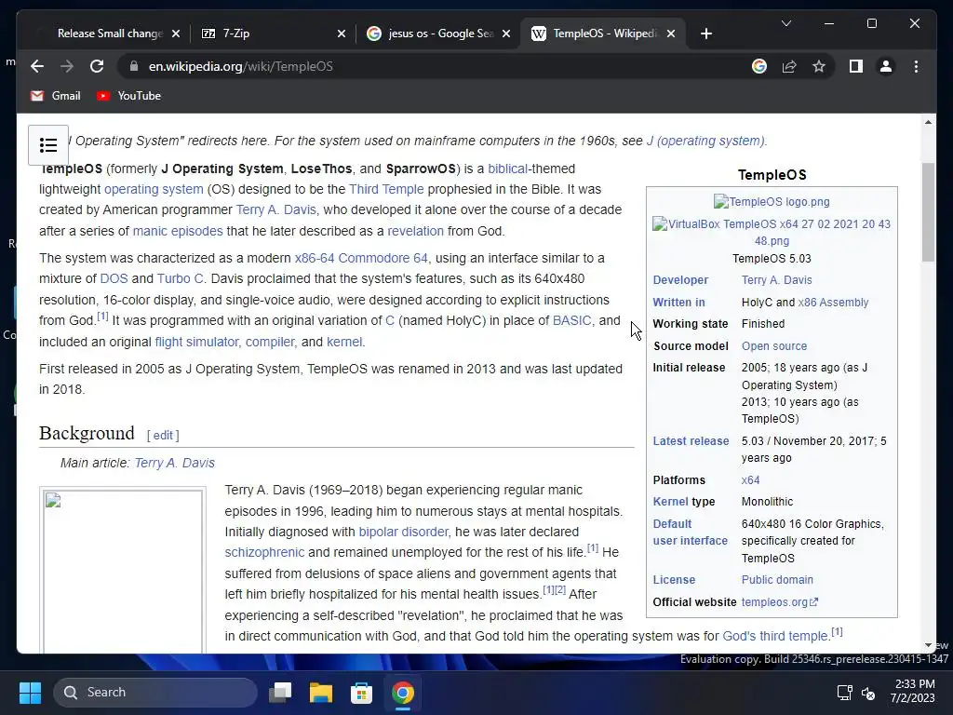The width and height of the screenshot is (953, 715).
Task: Click the browser back arrow
Action: (37, 66)
